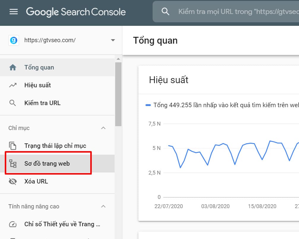
Task: Click the Sơ đồ trang web sitemap icon
Action: 13,164
